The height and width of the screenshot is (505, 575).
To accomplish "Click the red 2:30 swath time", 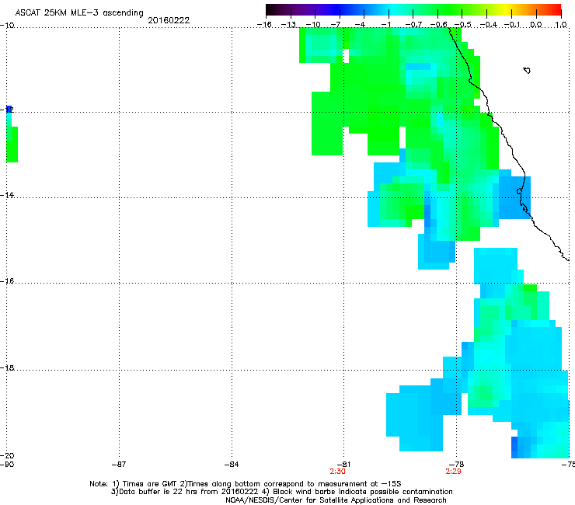I will [337, 472].
